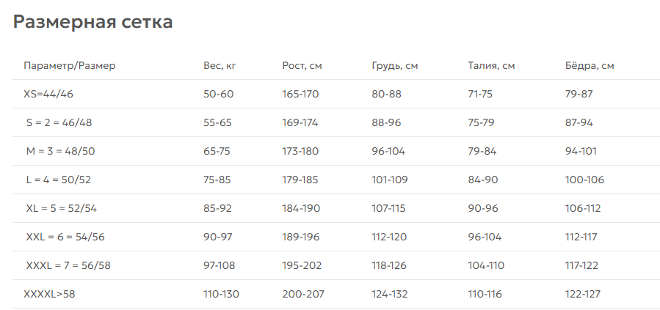The image size is (660, 310).
Task: Select the "XXL = 6 = 54/56" size label
Action: pyautogui.click(x=65, y=237)
